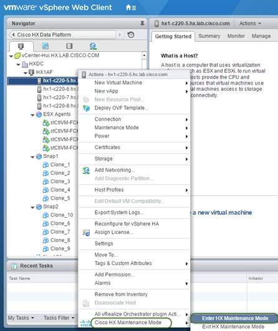Pin the Navigator panel
Image resolution: width=278 pixels, height=331 pixels.
point(142,24)
